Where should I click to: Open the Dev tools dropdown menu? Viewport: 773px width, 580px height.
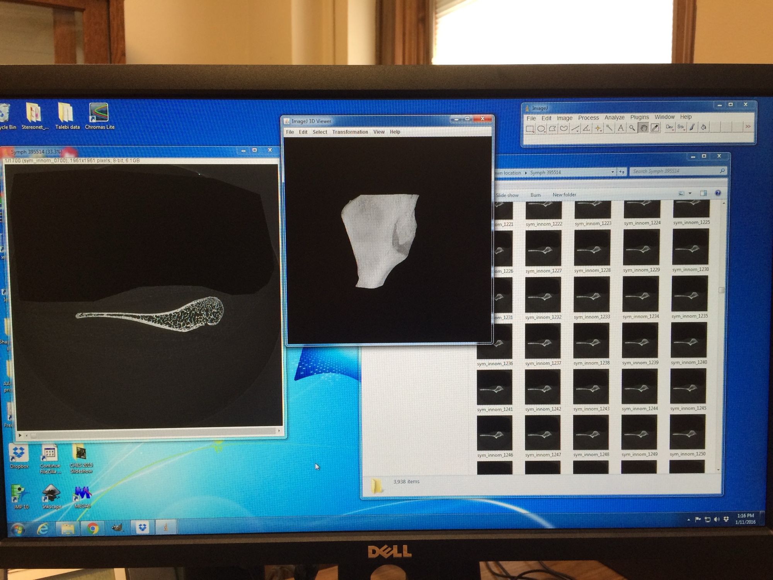670,127
